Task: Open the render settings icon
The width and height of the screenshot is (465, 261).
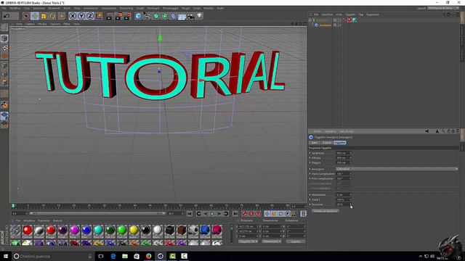Action: 128,16
